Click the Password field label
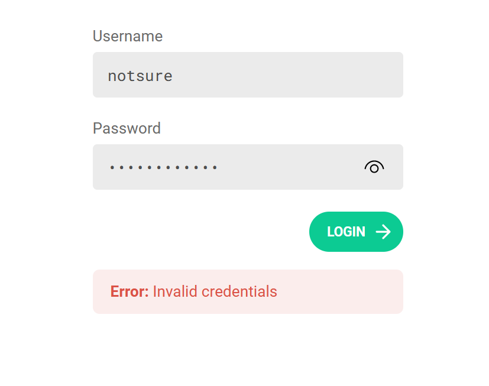This screenshot has height=386, width=489. 127,128
